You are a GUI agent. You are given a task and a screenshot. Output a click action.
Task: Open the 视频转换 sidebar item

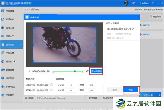tap(10, 11)
